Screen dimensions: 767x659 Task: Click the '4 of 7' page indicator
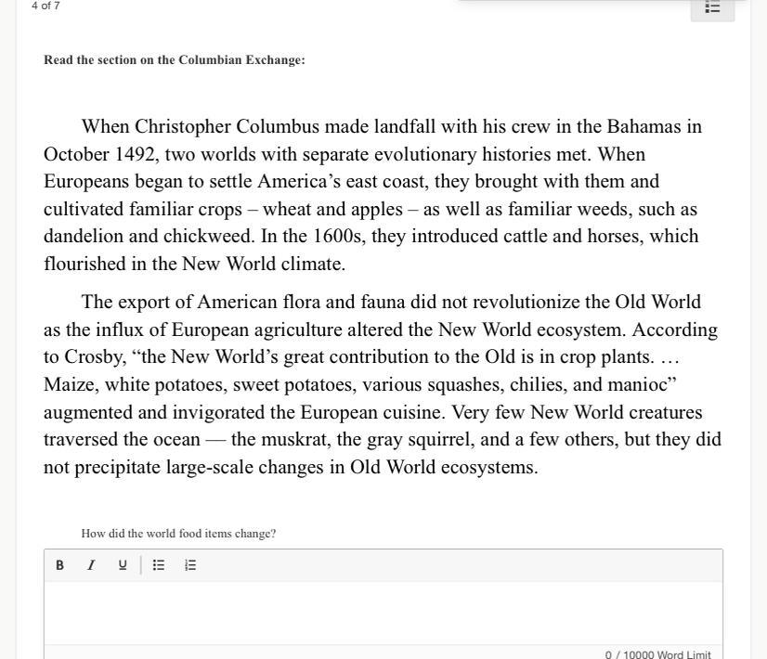click(45, 6)
